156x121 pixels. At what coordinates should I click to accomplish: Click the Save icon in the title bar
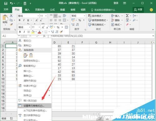(6, 3)
